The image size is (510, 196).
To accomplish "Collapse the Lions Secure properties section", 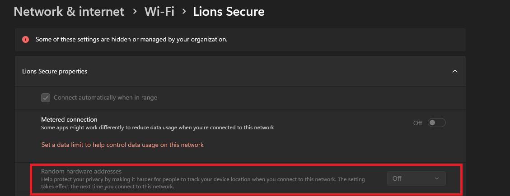I will [455, 71].
